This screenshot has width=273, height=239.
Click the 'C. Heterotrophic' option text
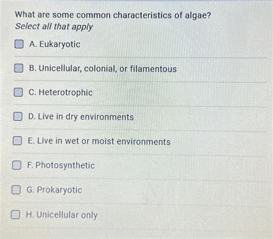pyautogui.click(x=60, y=93)
